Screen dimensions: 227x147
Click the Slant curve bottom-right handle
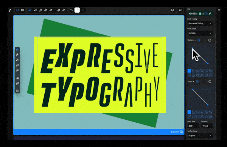click(208, 105)
